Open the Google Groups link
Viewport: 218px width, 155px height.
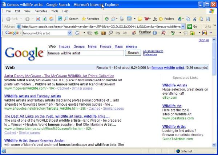click(79, 46)
